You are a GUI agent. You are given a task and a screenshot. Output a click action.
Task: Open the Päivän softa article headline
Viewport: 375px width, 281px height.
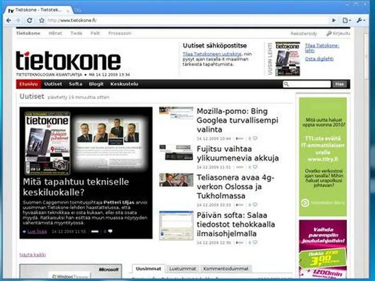click(235, 224)
